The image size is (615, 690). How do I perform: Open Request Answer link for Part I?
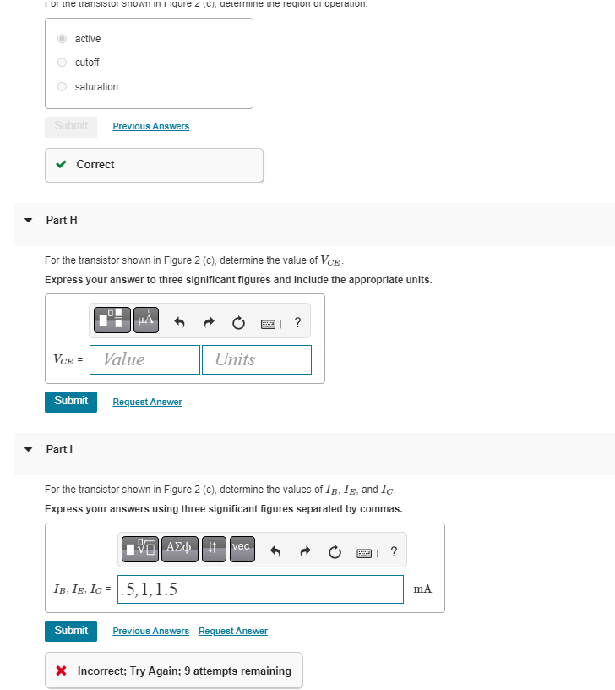click(x=233, y=631)
